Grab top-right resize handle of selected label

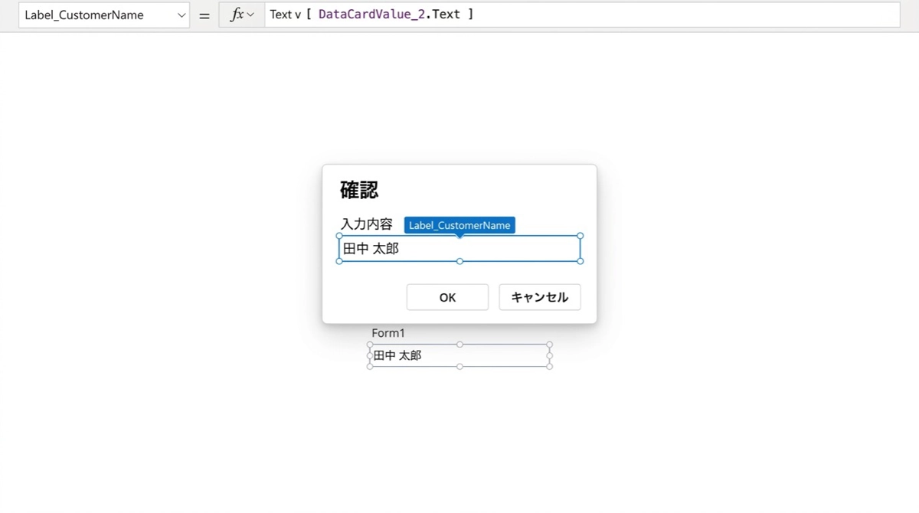(581, 236)
